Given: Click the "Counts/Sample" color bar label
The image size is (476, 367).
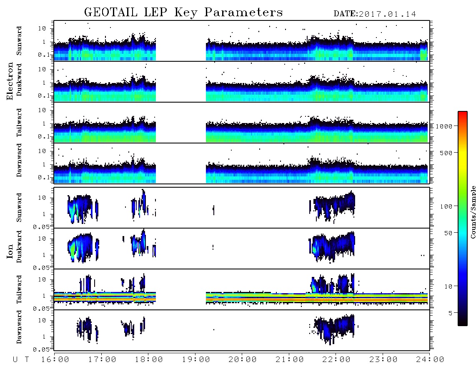Looking at the screenshot, I should [473, 212].
